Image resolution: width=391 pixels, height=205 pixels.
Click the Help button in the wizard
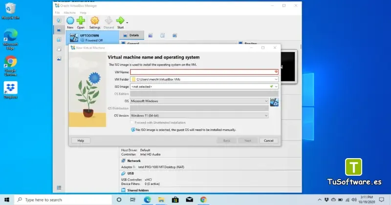pyautogui.click(x=81, y=141)
